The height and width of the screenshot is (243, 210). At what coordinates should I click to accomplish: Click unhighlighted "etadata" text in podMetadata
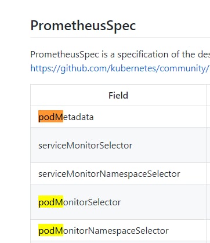click(x=78, y=117)
